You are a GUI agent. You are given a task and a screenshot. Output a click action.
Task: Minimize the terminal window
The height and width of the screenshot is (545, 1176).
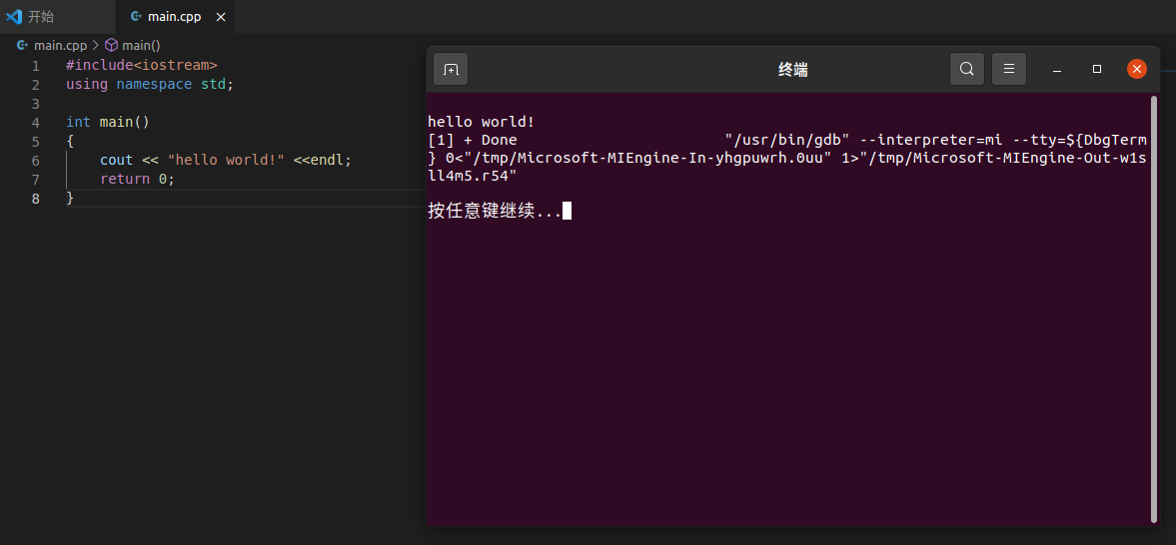pos(1057,70)
